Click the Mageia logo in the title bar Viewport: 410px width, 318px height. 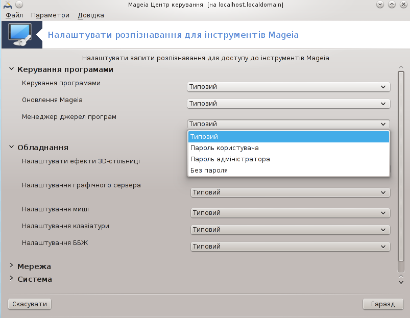(8, 5)
